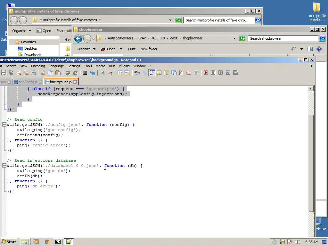Play back the recorded macro
The height and width of the screenshot is (246, 328).
click(220, 73)
